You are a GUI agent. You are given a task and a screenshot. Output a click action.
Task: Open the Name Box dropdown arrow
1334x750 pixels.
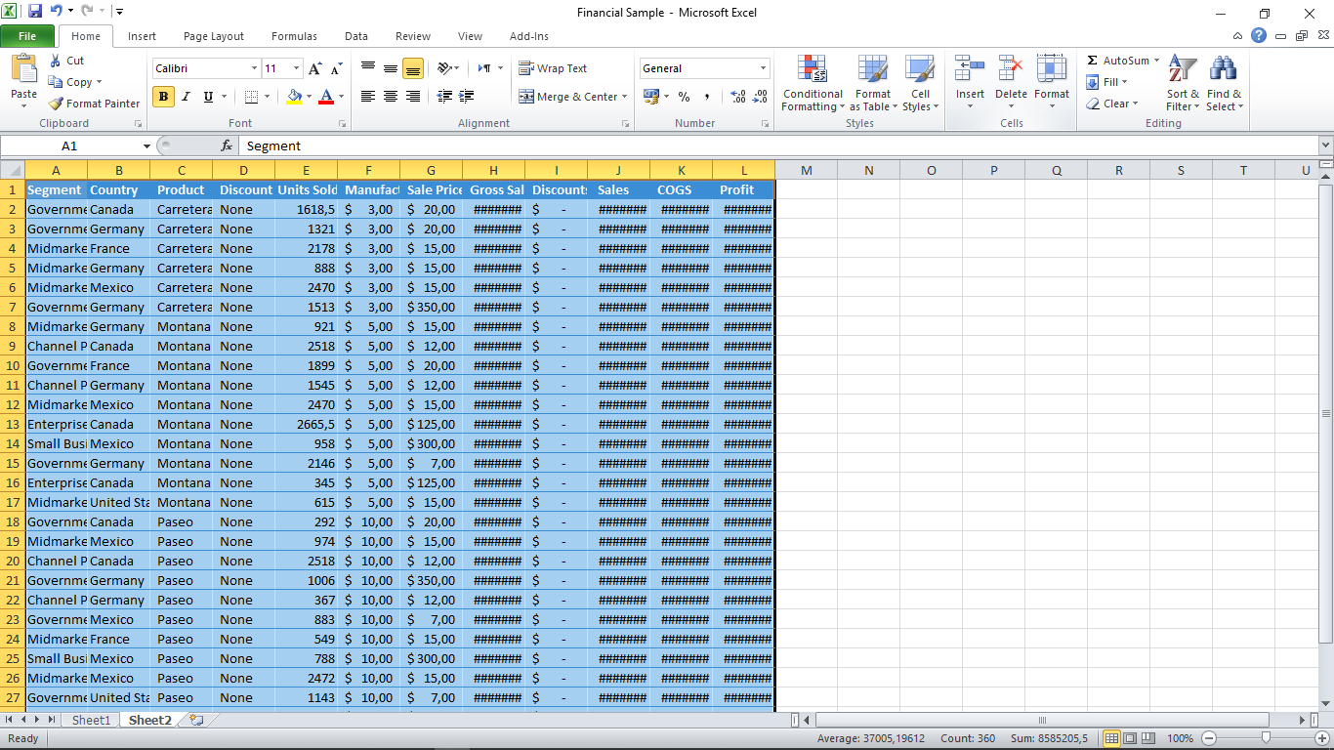[x=146, y=146]
